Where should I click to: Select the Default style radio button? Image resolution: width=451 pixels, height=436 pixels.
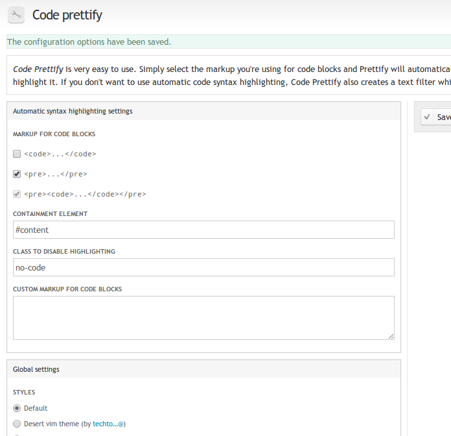17,408
